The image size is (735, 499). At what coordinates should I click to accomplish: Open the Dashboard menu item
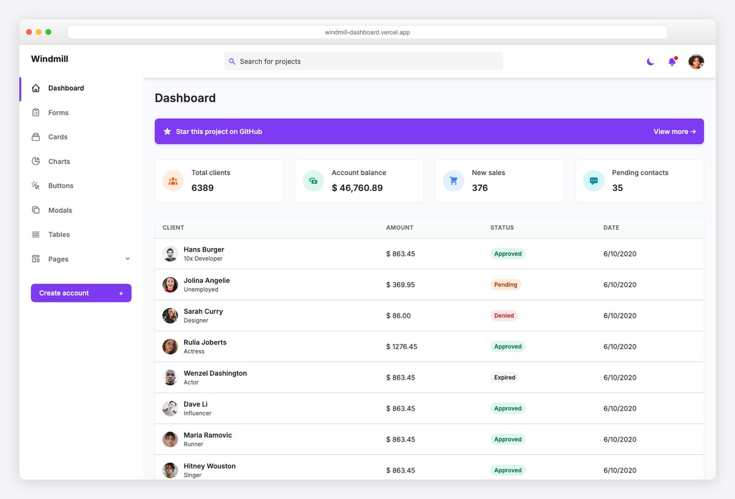66,88
